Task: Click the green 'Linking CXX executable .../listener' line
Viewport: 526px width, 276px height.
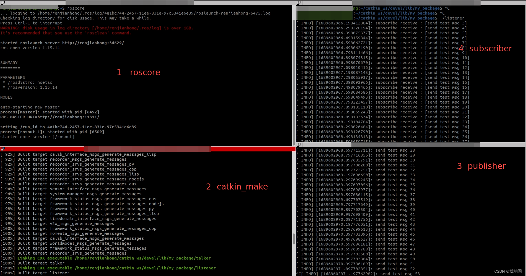Action: (x=108, y=268)
